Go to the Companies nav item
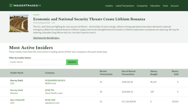The width and height of the screenshot is (188, 105). (x=142, y=6)
